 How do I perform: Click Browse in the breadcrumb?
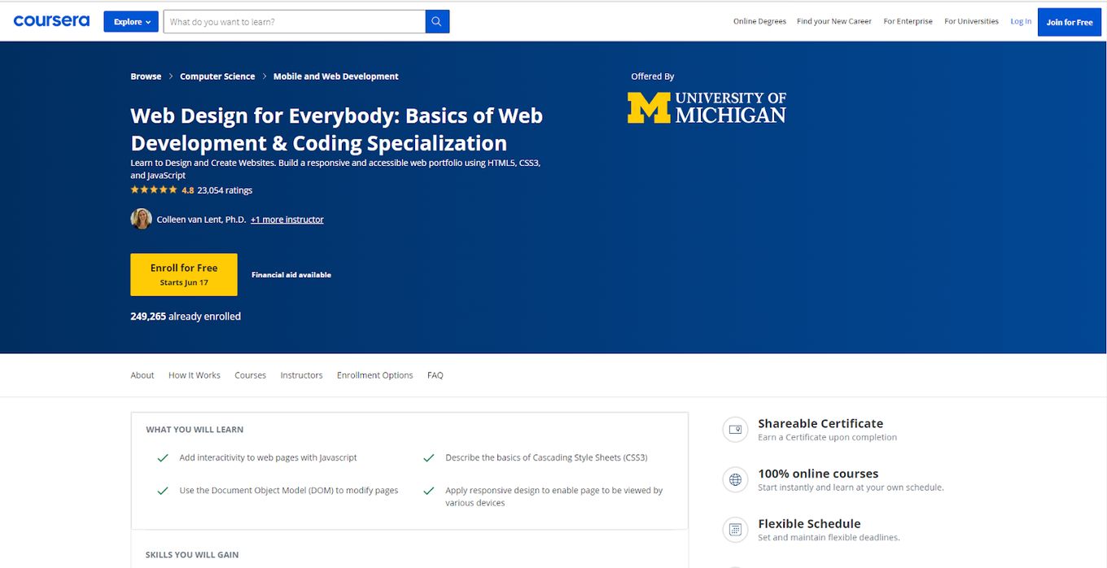tap(146, 76)
